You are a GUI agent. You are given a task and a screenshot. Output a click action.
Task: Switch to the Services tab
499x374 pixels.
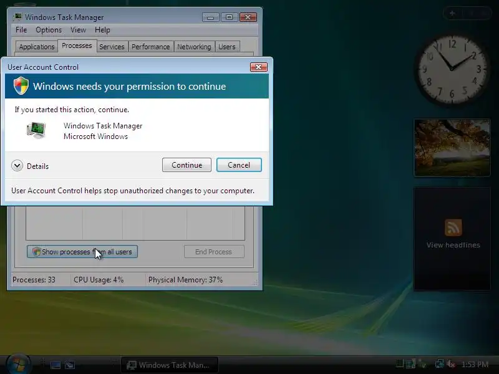(x=112, y=47)
